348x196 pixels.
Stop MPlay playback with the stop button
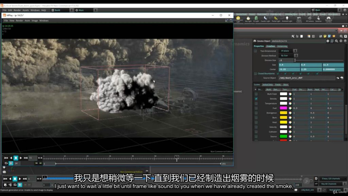click(x=16, y=158)
